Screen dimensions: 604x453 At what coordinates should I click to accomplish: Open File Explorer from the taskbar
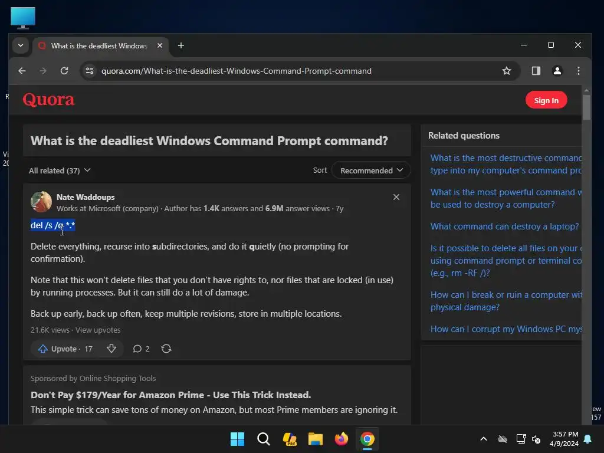click(315, 439)
